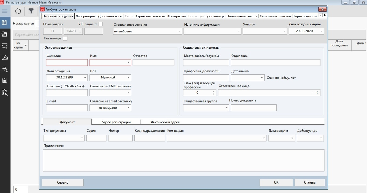Switch to Фактический адрес tab

(x=165, y=122)
